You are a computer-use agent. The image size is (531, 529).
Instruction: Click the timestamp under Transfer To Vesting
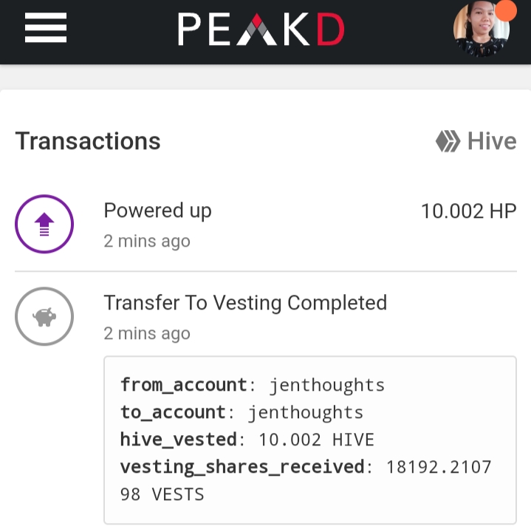pyautogui.click(x=147, y=333)
